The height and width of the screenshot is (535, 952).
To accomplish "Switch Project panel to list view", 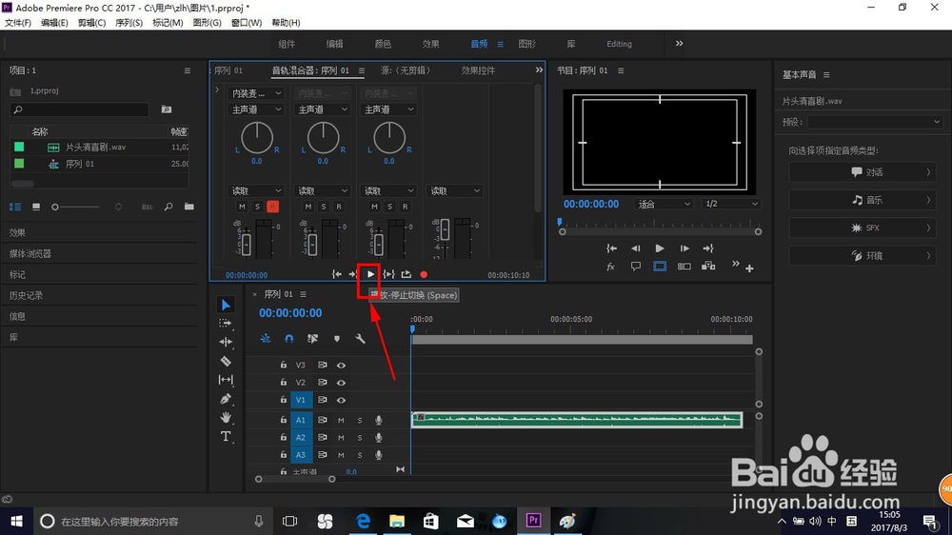I will click(15, 208).
